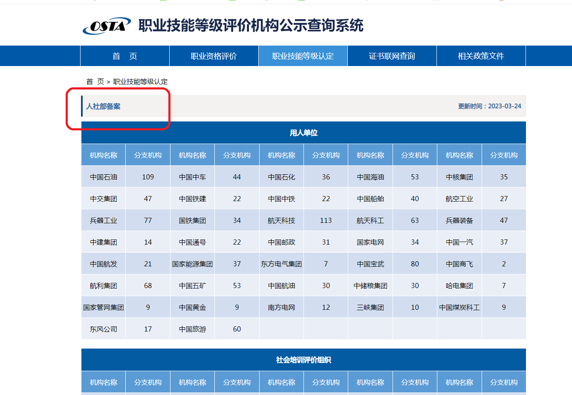Click the 首页 breadcrumb link
The width and height of the screenshot is (572, 395).
tap(95, 81)
